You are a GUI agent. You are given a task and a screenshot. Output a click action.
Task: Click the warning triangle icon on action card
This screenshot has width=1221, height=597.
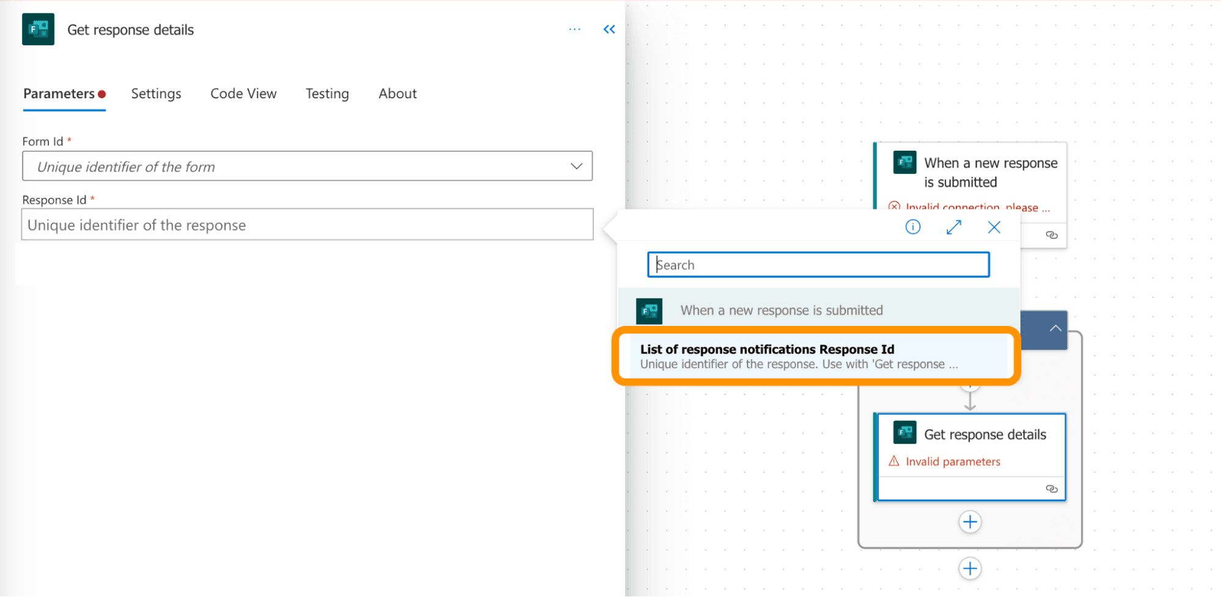point(894,461)
